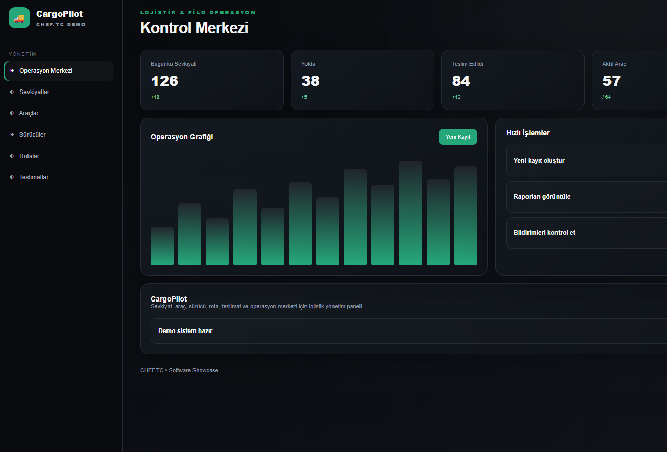Go to Sevkiyatlar in the sidebar
This screenshot has height=452, width=667.
[x=59, y=92]
